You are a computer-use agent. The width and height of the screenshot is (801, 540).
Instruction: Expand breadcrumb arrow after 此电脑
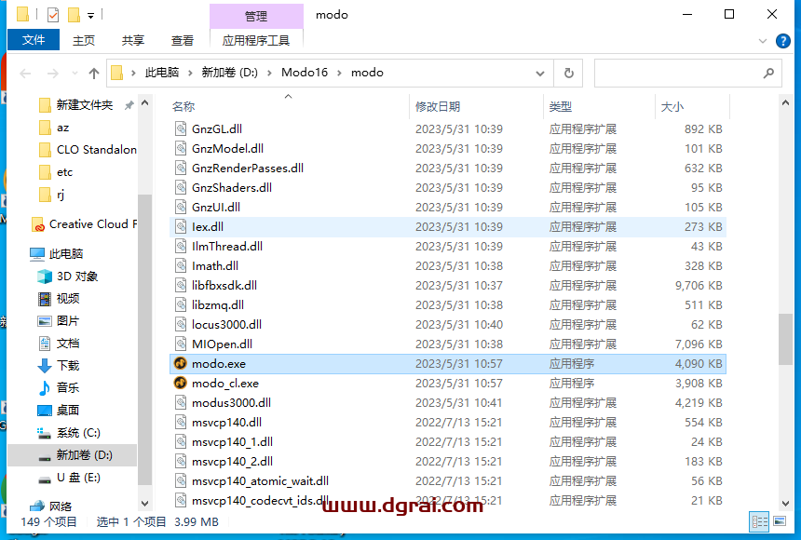[x=189, y=73]
